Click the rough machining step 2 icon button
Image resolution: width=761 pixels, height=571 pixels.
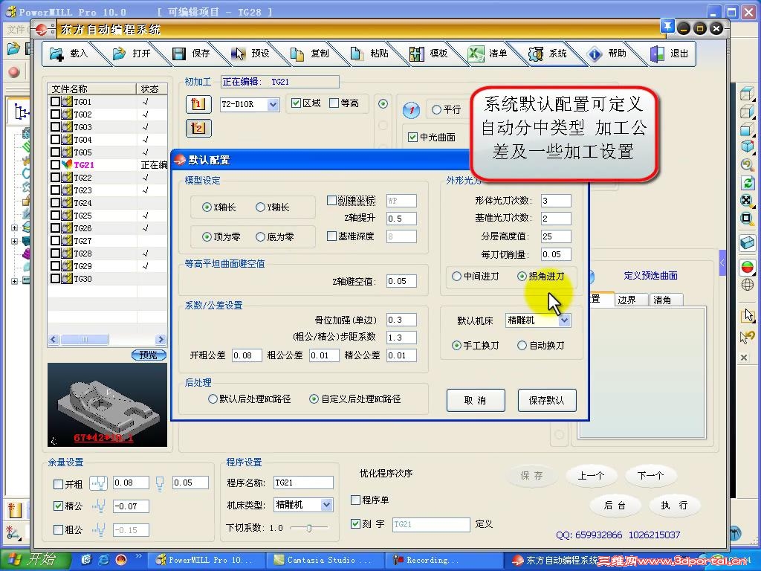pyautogui.click(x=198, y=128)
